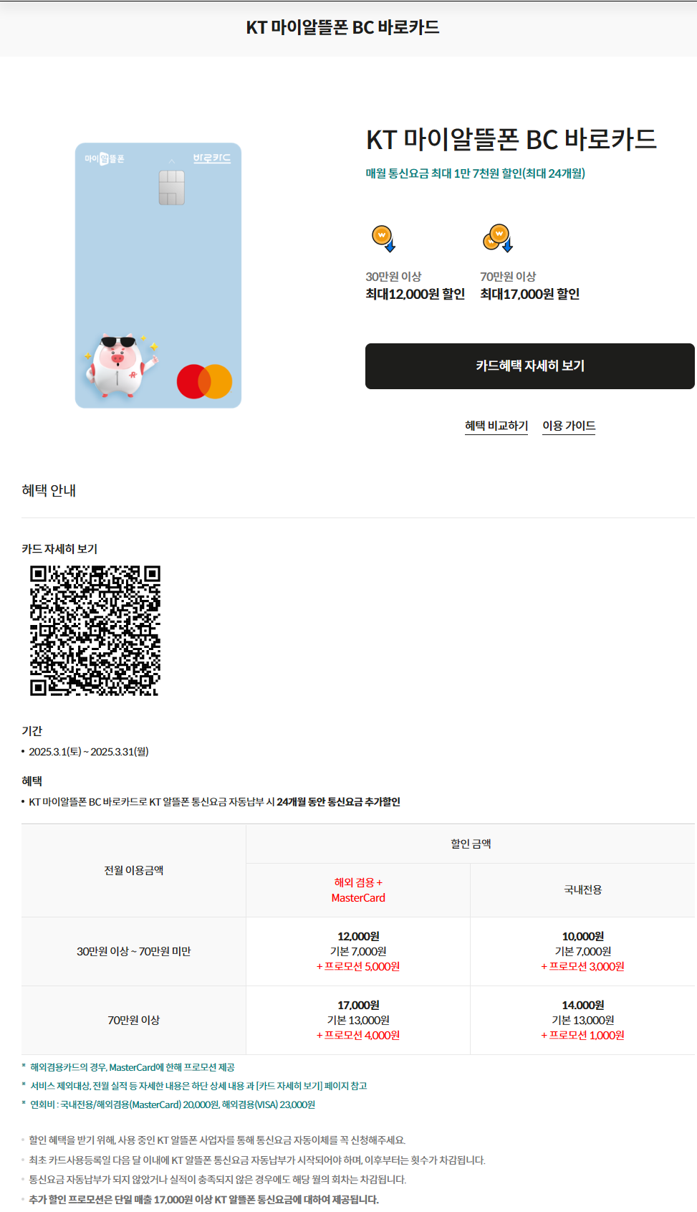697x1212 pixels.
Task: Click the 17,000원 discount table cell
Action: click(358, 1020)
